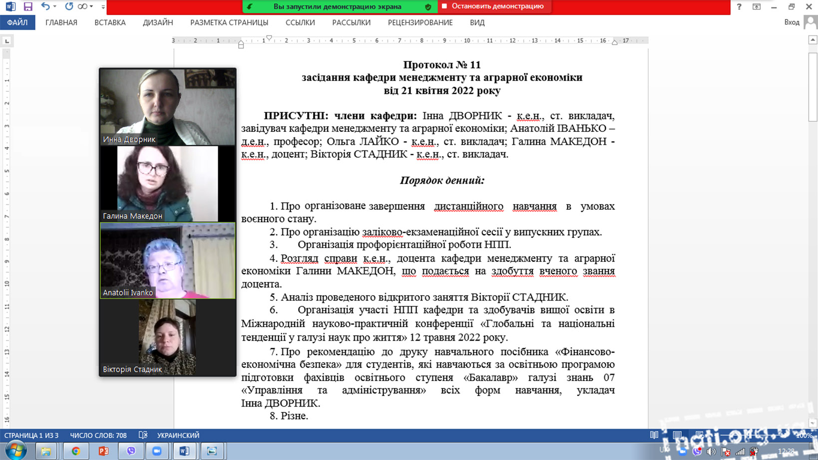Image resolution: width=818 pixels, height=460 pixels.
Task: Open the ДИЗАЙН ribbon tab
Action: point(158,22)
